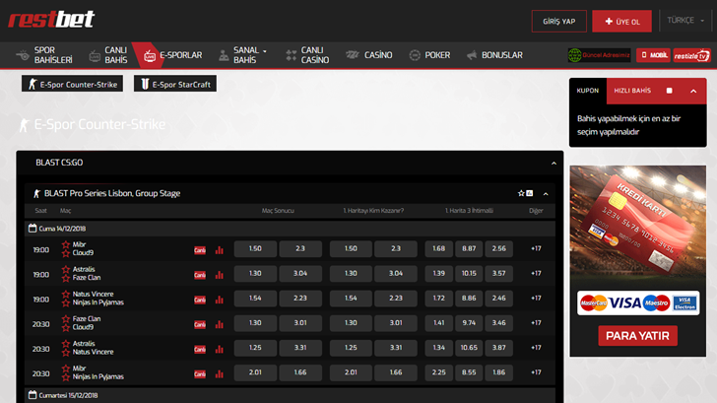This screenshot has width=717, height=403.
Task: Show +17 markets for Natus Vincere vs Ninjas
Action: [536, 298]
